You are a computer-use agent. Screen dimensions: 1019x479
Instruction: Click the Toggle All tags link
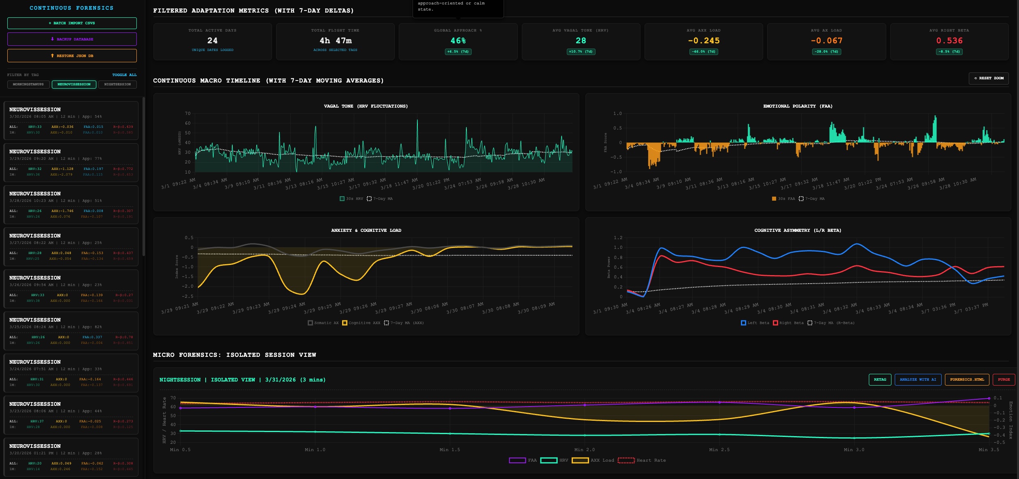coord(125,75)
